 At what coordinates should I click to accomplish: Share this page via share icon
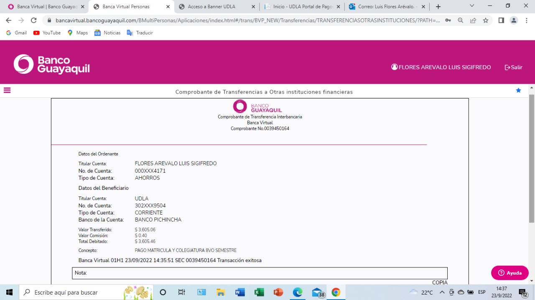point(473,20)
